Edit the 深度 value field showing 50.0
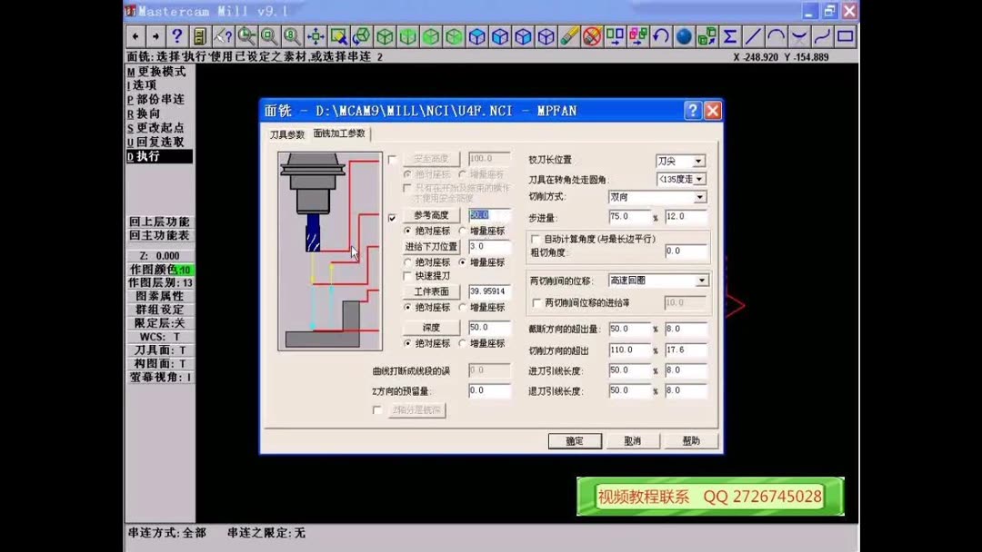The image size is (982, 552). [x=488, y=327]
